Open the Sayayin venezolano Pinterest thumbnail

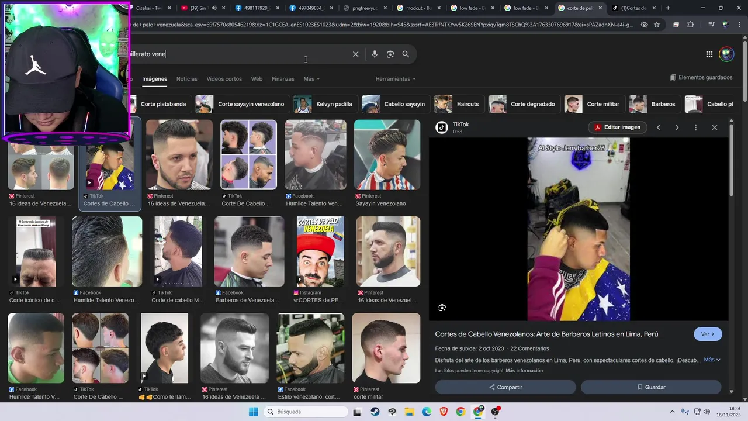(x=387, y=155)
